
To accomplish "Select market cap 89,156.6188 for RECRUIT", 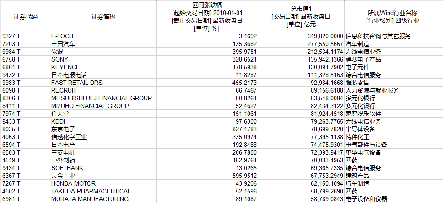I will (301, 91).
